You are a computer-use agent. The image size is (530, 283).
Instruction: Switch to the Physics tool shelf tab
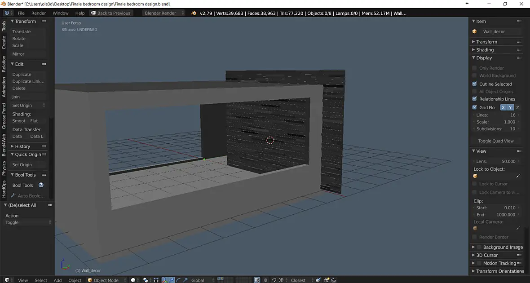click(4, 168)
